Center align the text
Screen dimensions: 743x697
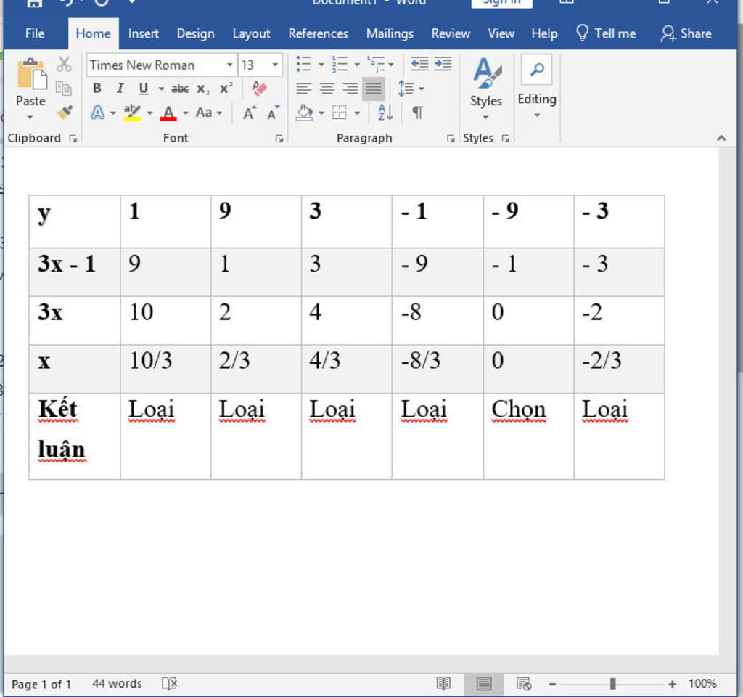point(327,88)
